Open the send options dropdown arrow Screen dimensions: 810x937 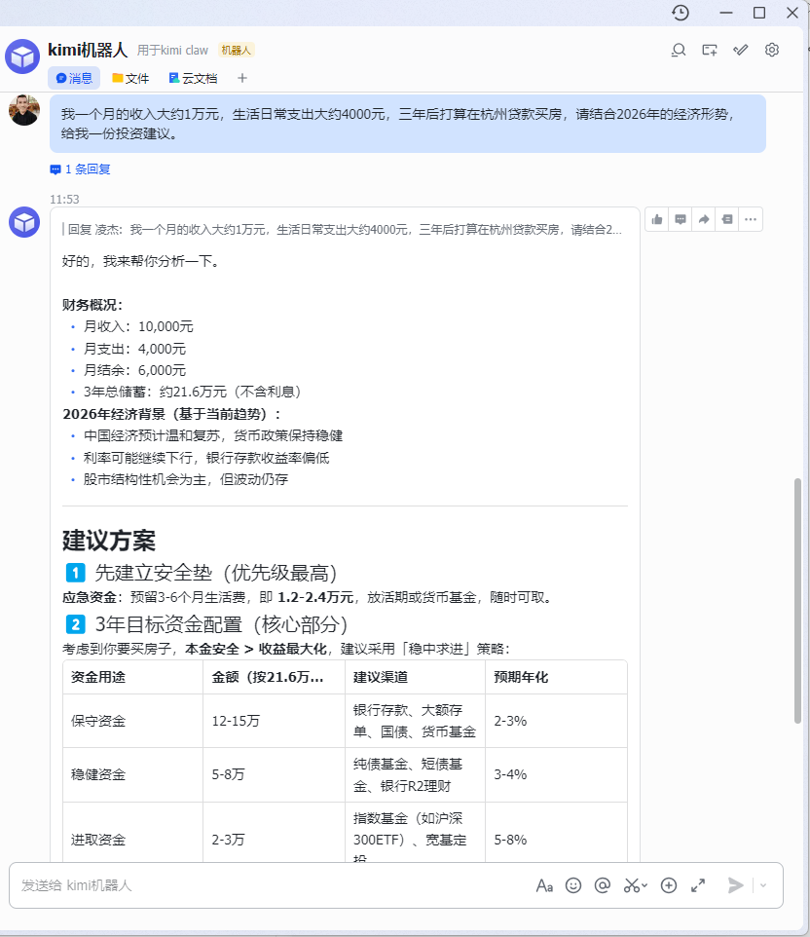click(763, 885)
